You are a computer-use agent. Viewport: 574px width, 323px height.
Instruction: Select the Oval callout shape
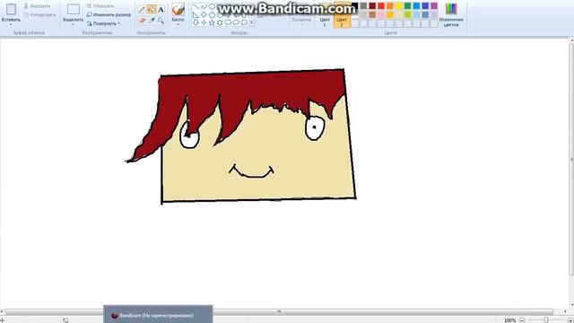tap(236, 22)
